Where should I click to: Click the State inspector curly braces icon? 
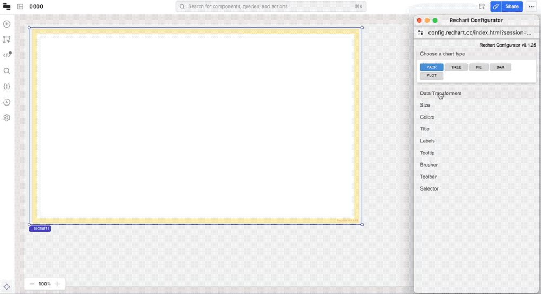click(7, 87)
